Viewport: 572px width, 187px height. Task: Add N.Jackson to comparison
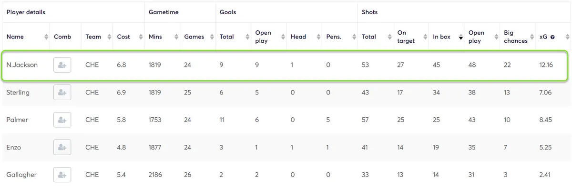[x=62, y=65]
